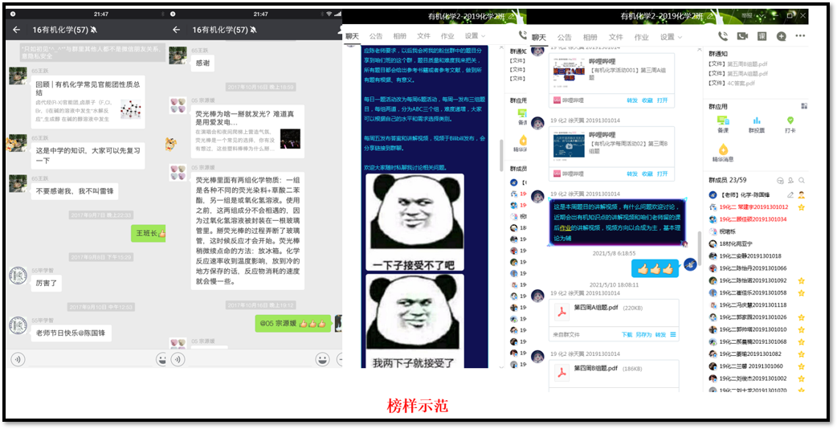Open the menu icon beside 第四周A组题.pdf actions
837x429 pixels.
pyautogui.click(x=673, y=334)
